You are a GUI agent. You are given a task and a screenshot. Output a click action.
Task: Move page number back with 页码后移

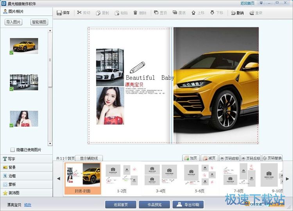pos(250,158)
